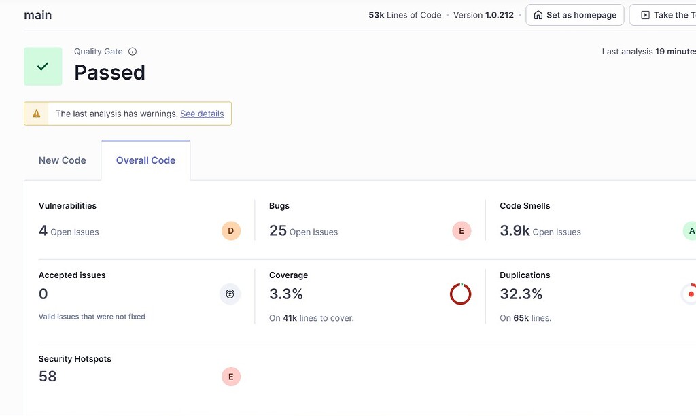Click the Vulnerabilities open issues count

pos(42,230)
